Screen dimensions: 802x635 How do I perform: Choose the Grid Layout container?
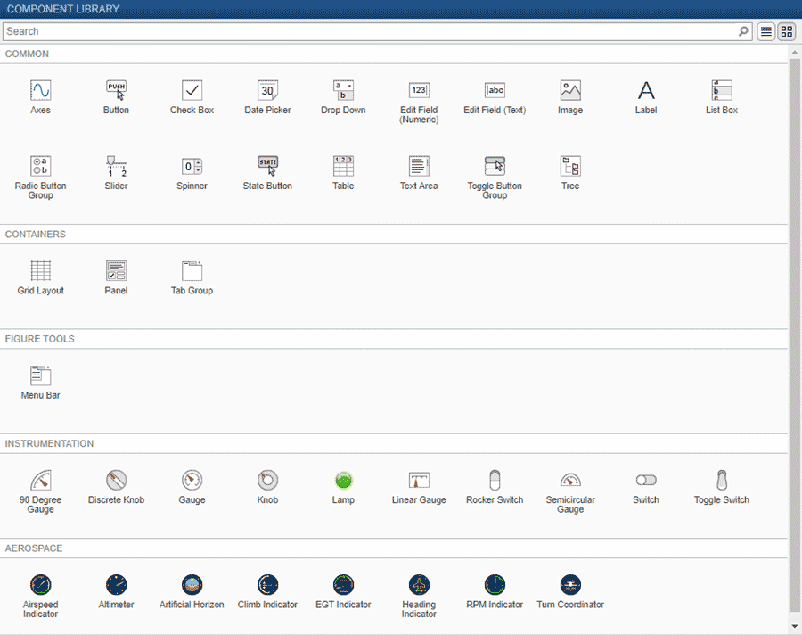click(40, 270)
